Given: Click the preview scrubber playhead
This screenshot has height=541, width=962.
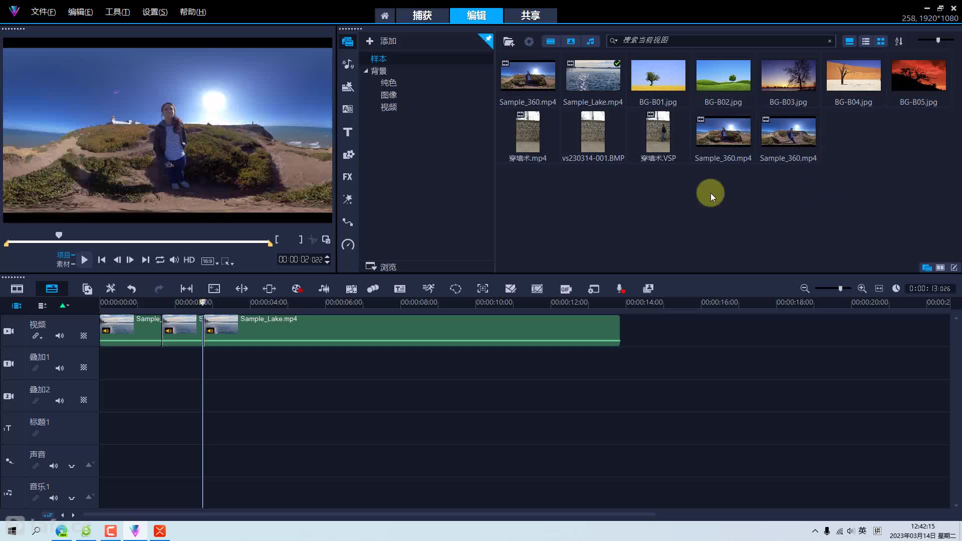Looking at the screenshot, I should [59, 235].
